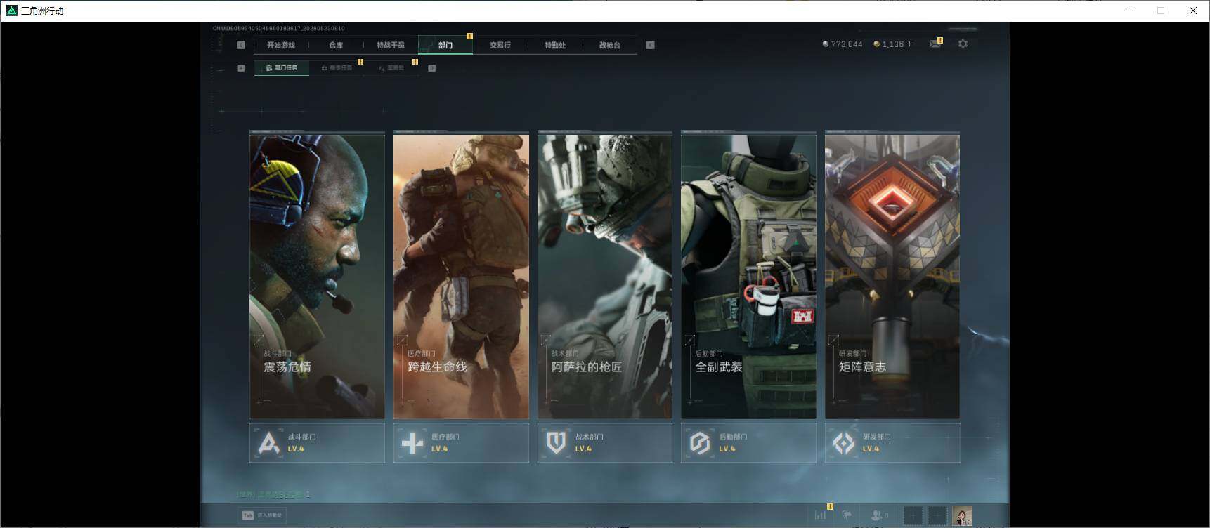Viewport: 1210px width, 528px height.
Task: Open the settings gear icon
Action: (x=963, y=44)
